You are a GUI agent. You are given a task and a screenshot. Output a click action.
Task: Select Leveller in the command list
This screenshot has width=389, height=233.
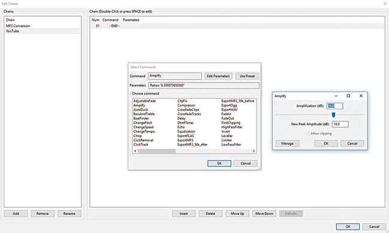point(227,136)
